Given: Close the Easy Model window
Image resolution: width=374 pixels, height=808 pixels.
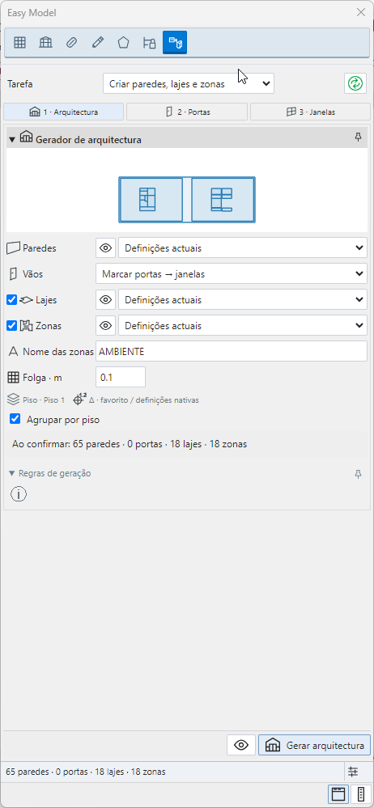Looking at the screenshot, I should tap(360, 12).
